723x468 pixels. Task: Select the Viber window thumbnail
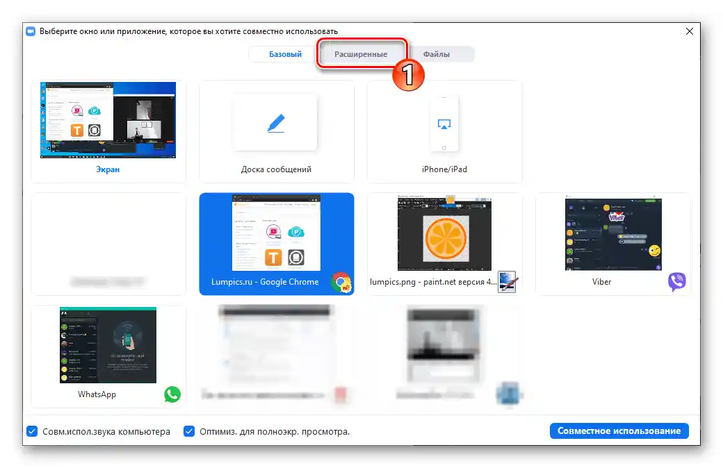[x=612, y=233]
